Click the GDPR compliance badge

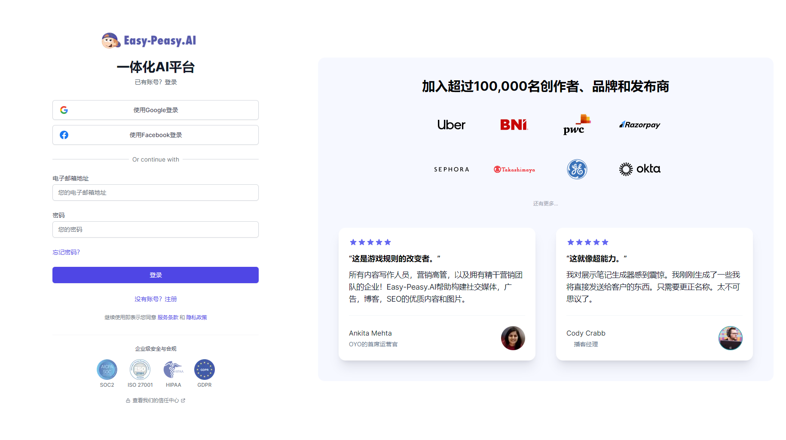pyautogui.click(x=205, y=370)
